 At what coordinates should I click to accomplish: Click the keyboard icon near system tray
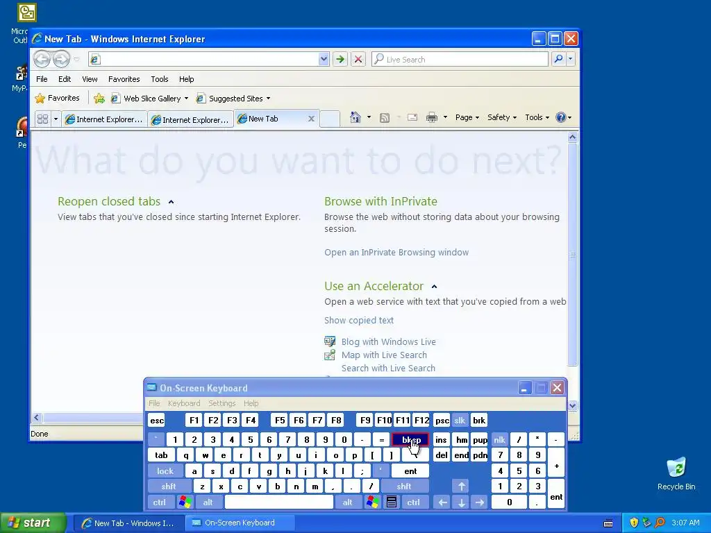pos(608,523)
